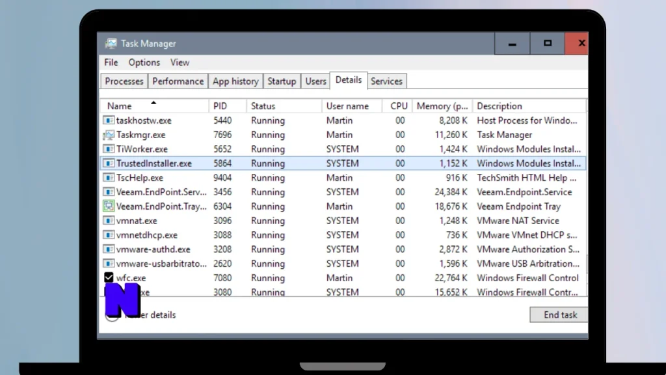
Task: Select the wfc.exe process name
Action: tap(131, 278)
